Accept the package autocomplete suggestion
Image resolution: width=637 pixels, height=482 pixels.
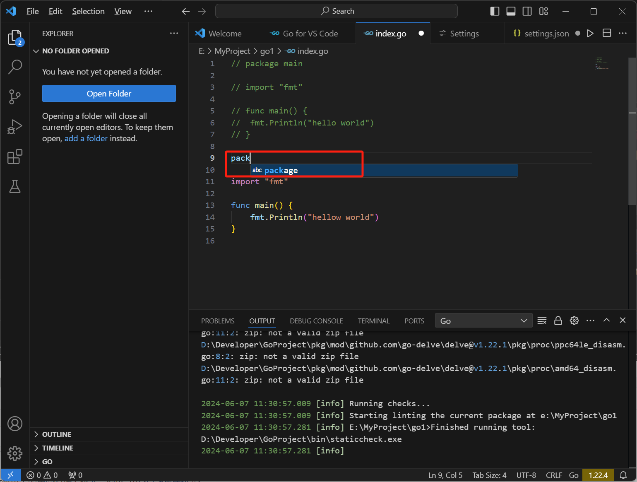[x=384, y=170]
